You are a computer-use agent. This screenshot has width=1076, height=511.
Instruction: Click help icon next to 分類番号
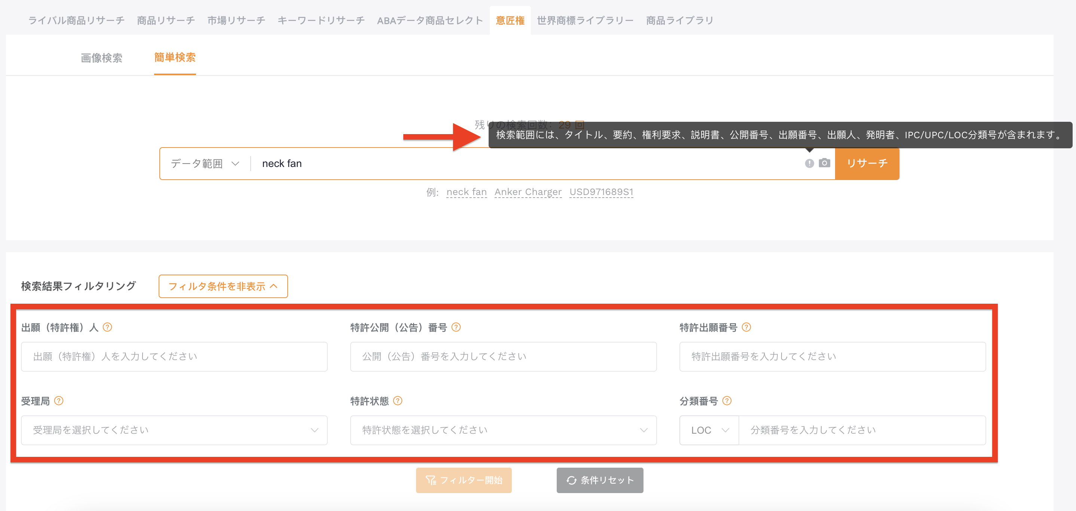[727, 401]
